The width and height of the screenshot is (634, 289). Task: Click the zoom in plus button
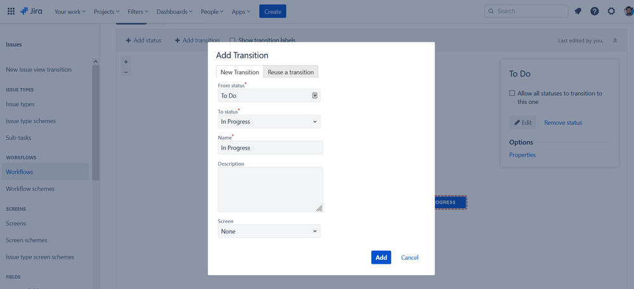click(126, 62)
